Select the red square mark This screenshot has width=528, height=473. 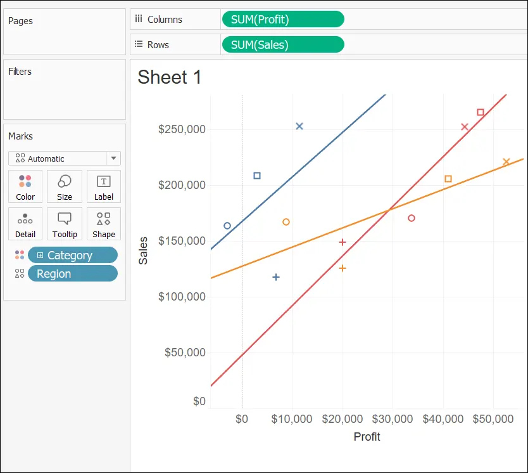pos(481,112)
